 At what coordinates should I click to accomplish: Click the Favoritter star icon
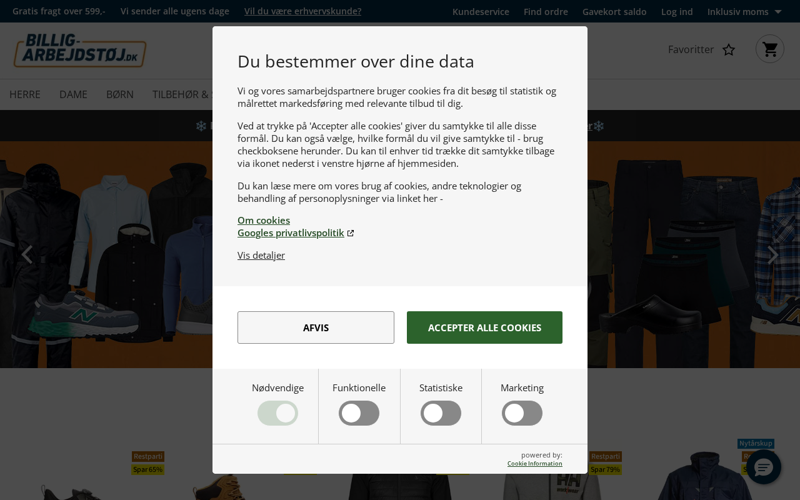729,50
